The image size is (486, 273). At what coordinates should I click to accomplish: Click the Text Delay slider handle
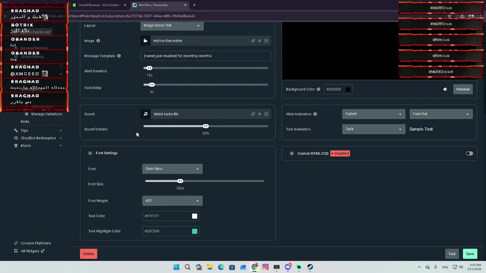point(152,85)
